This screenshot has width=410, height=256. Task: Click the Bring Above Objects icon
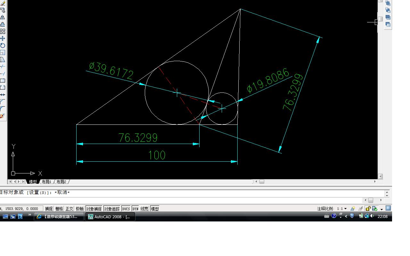[388, 17]
